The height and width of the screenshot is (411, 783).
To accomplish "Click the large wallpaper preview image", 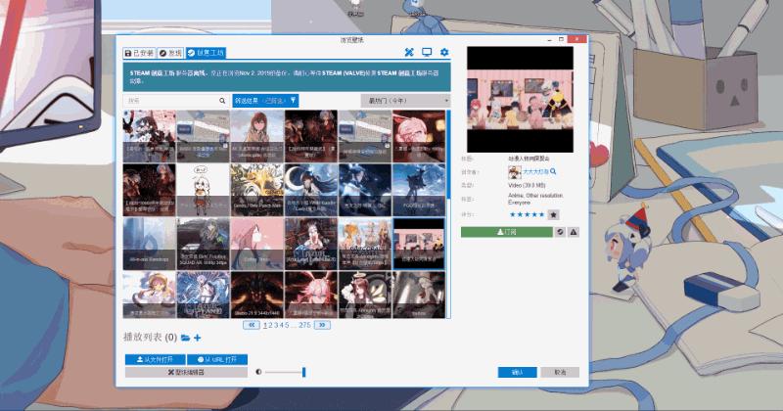I will 520,100.
